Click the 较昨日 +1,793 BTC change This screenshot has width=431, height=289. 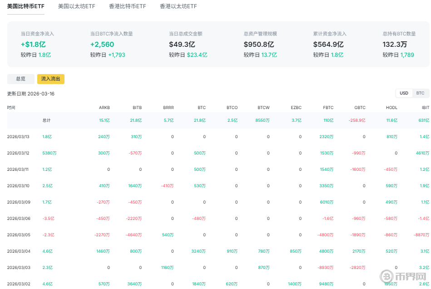coord(108,55)
